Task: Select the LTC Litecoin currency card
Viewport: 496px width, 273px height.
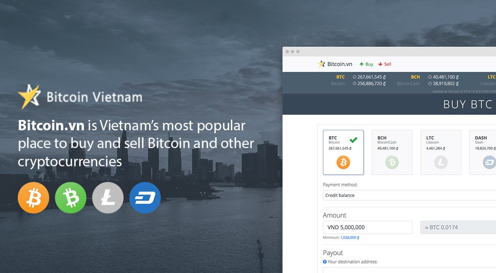Action: (x=441, y=152)
